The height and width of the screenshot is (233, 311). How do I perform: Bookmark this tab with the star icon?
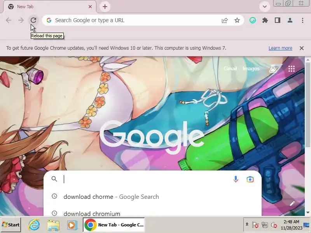(237, 20)
